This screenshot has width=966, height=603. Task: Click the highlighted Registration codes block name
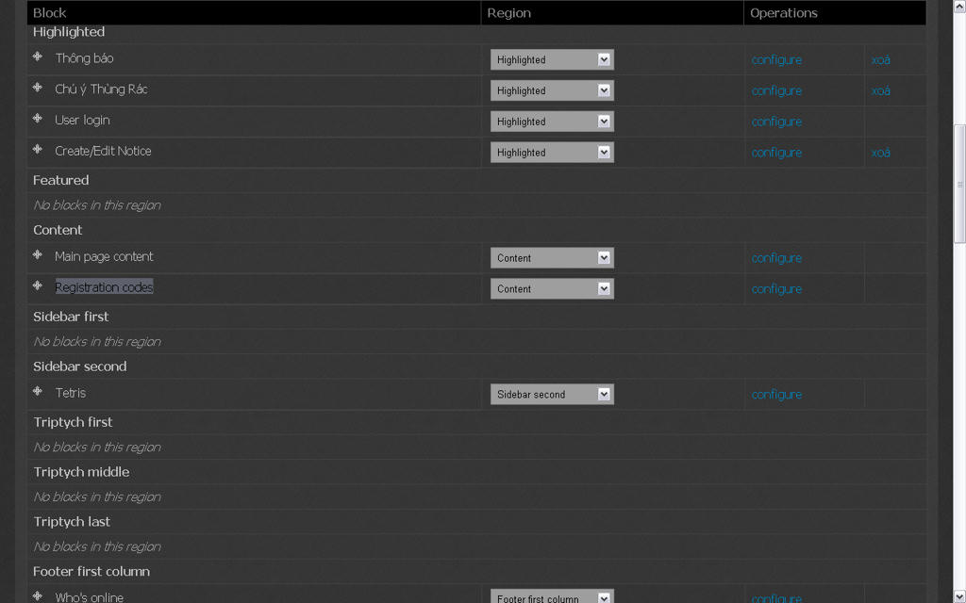point(104,287)
